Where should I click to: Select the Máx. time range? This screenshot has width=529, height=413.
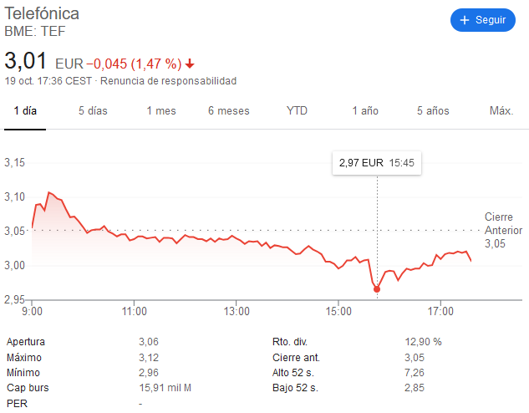501,111
